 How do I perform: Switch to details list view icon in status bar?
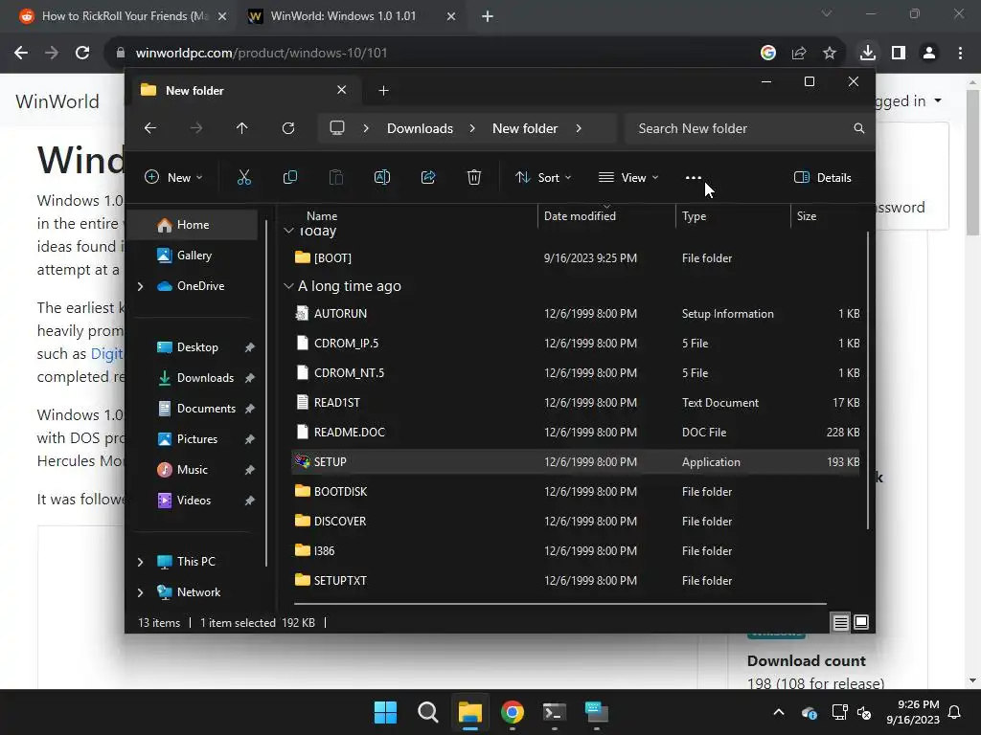840,622
